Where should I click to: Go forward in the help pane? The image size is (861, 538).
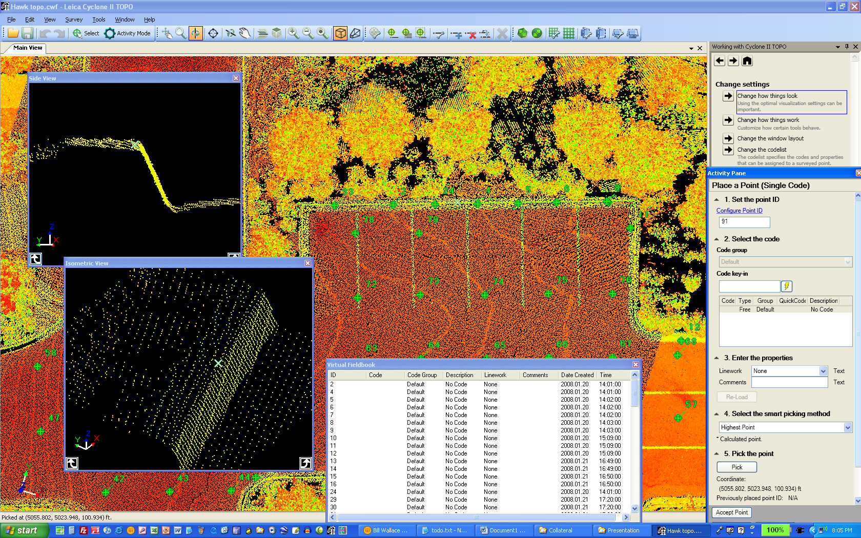click(733, 61)
